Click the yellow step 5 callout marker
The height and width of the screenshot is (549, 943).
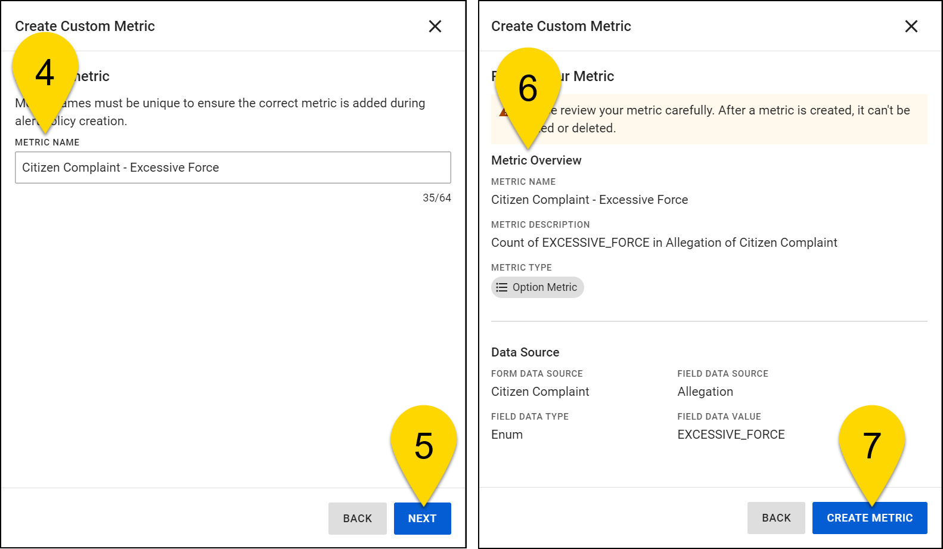[424, 445]
